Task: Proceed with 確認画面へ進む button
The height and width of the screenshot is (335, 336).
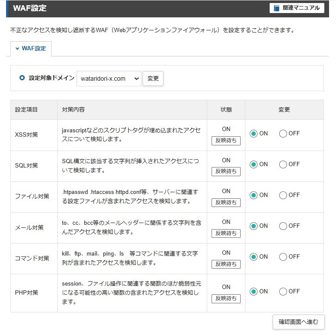Action: click(x=299, y=322)
